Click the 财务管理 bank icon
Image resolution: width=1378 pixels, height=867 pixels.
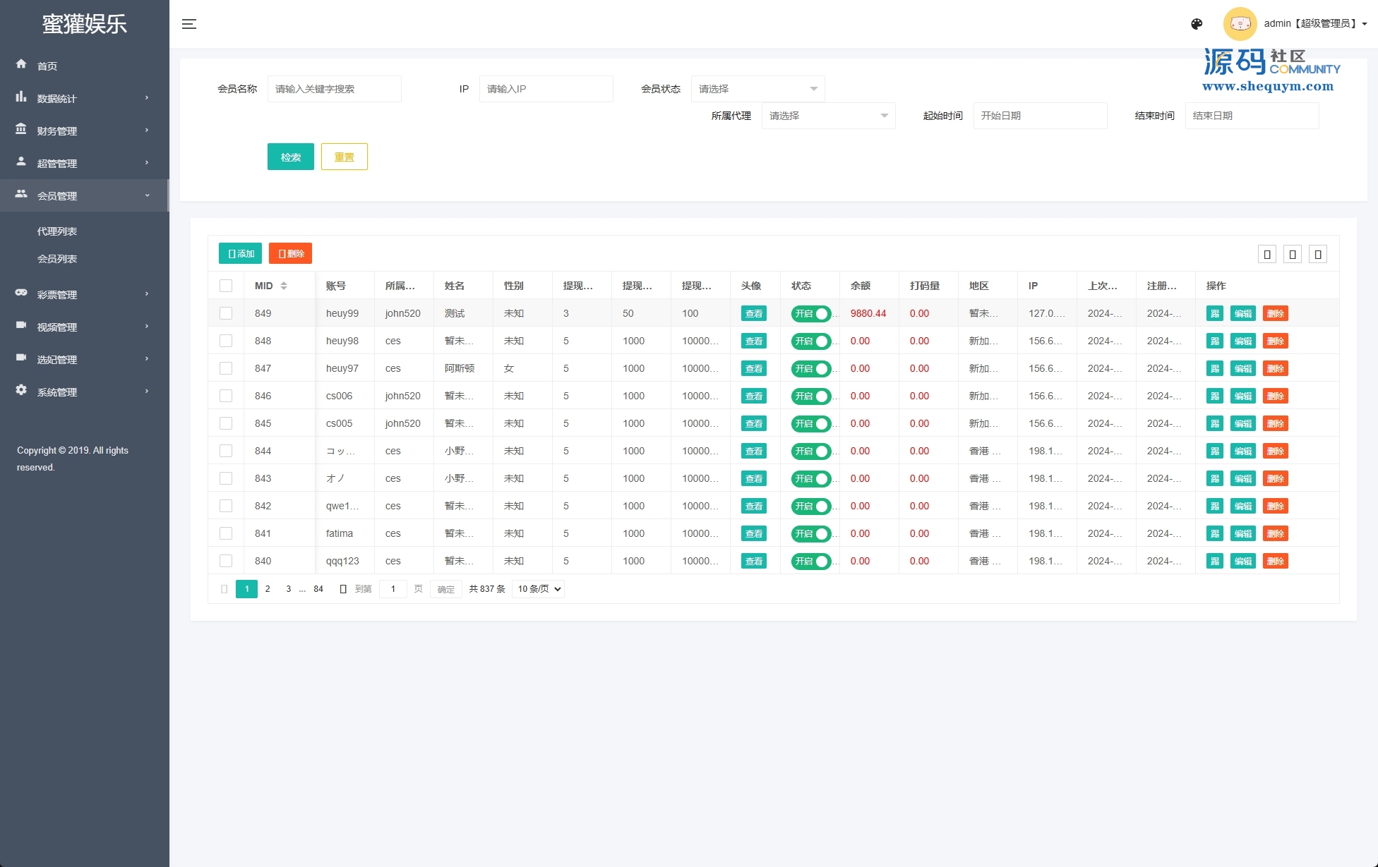coord(21,129)
